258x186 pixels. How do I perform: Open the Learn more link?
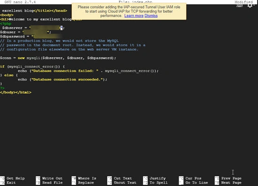tap(134, 16)
